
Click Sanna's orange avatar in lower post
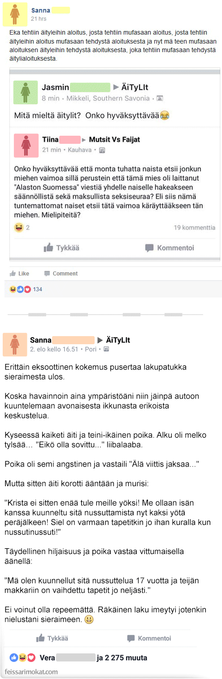click(x=15, y=345)
